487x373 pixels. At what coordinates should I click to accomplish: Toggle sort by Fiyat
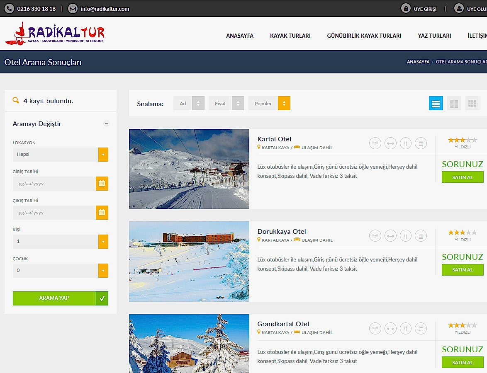coord(226,104)
